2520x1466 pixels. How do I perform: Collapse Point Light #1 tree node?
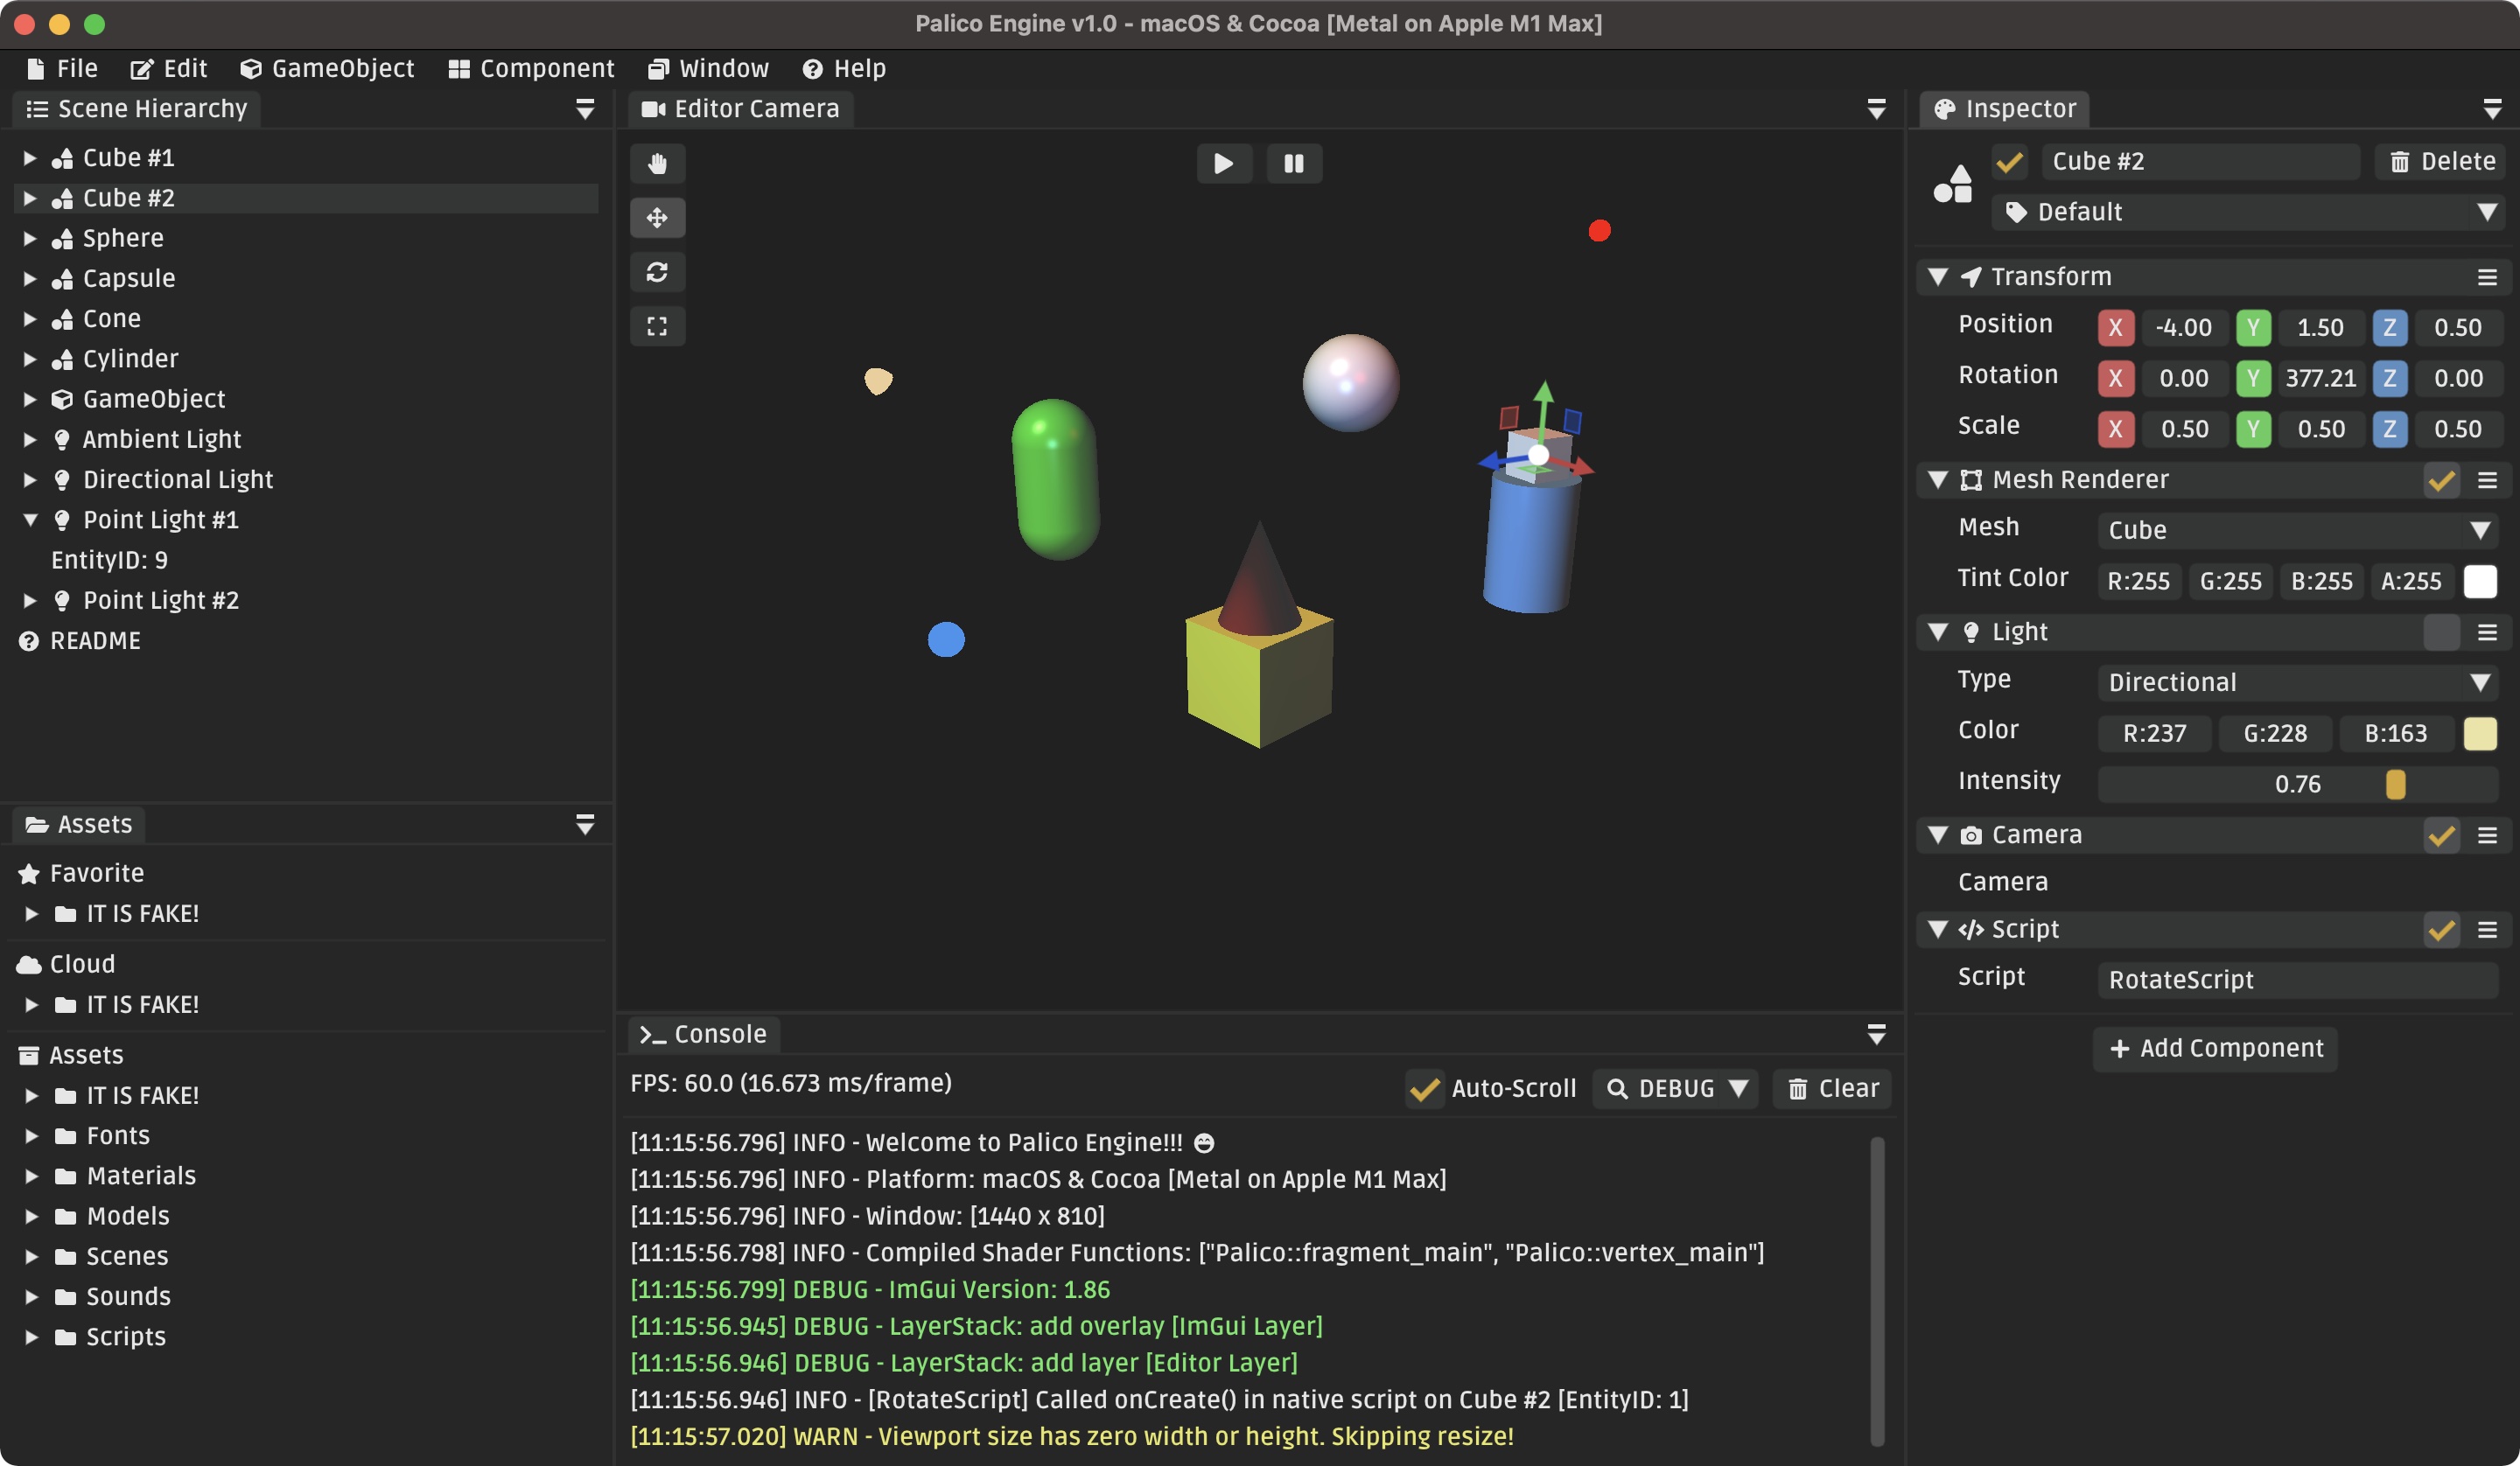(x=30, y=520)
